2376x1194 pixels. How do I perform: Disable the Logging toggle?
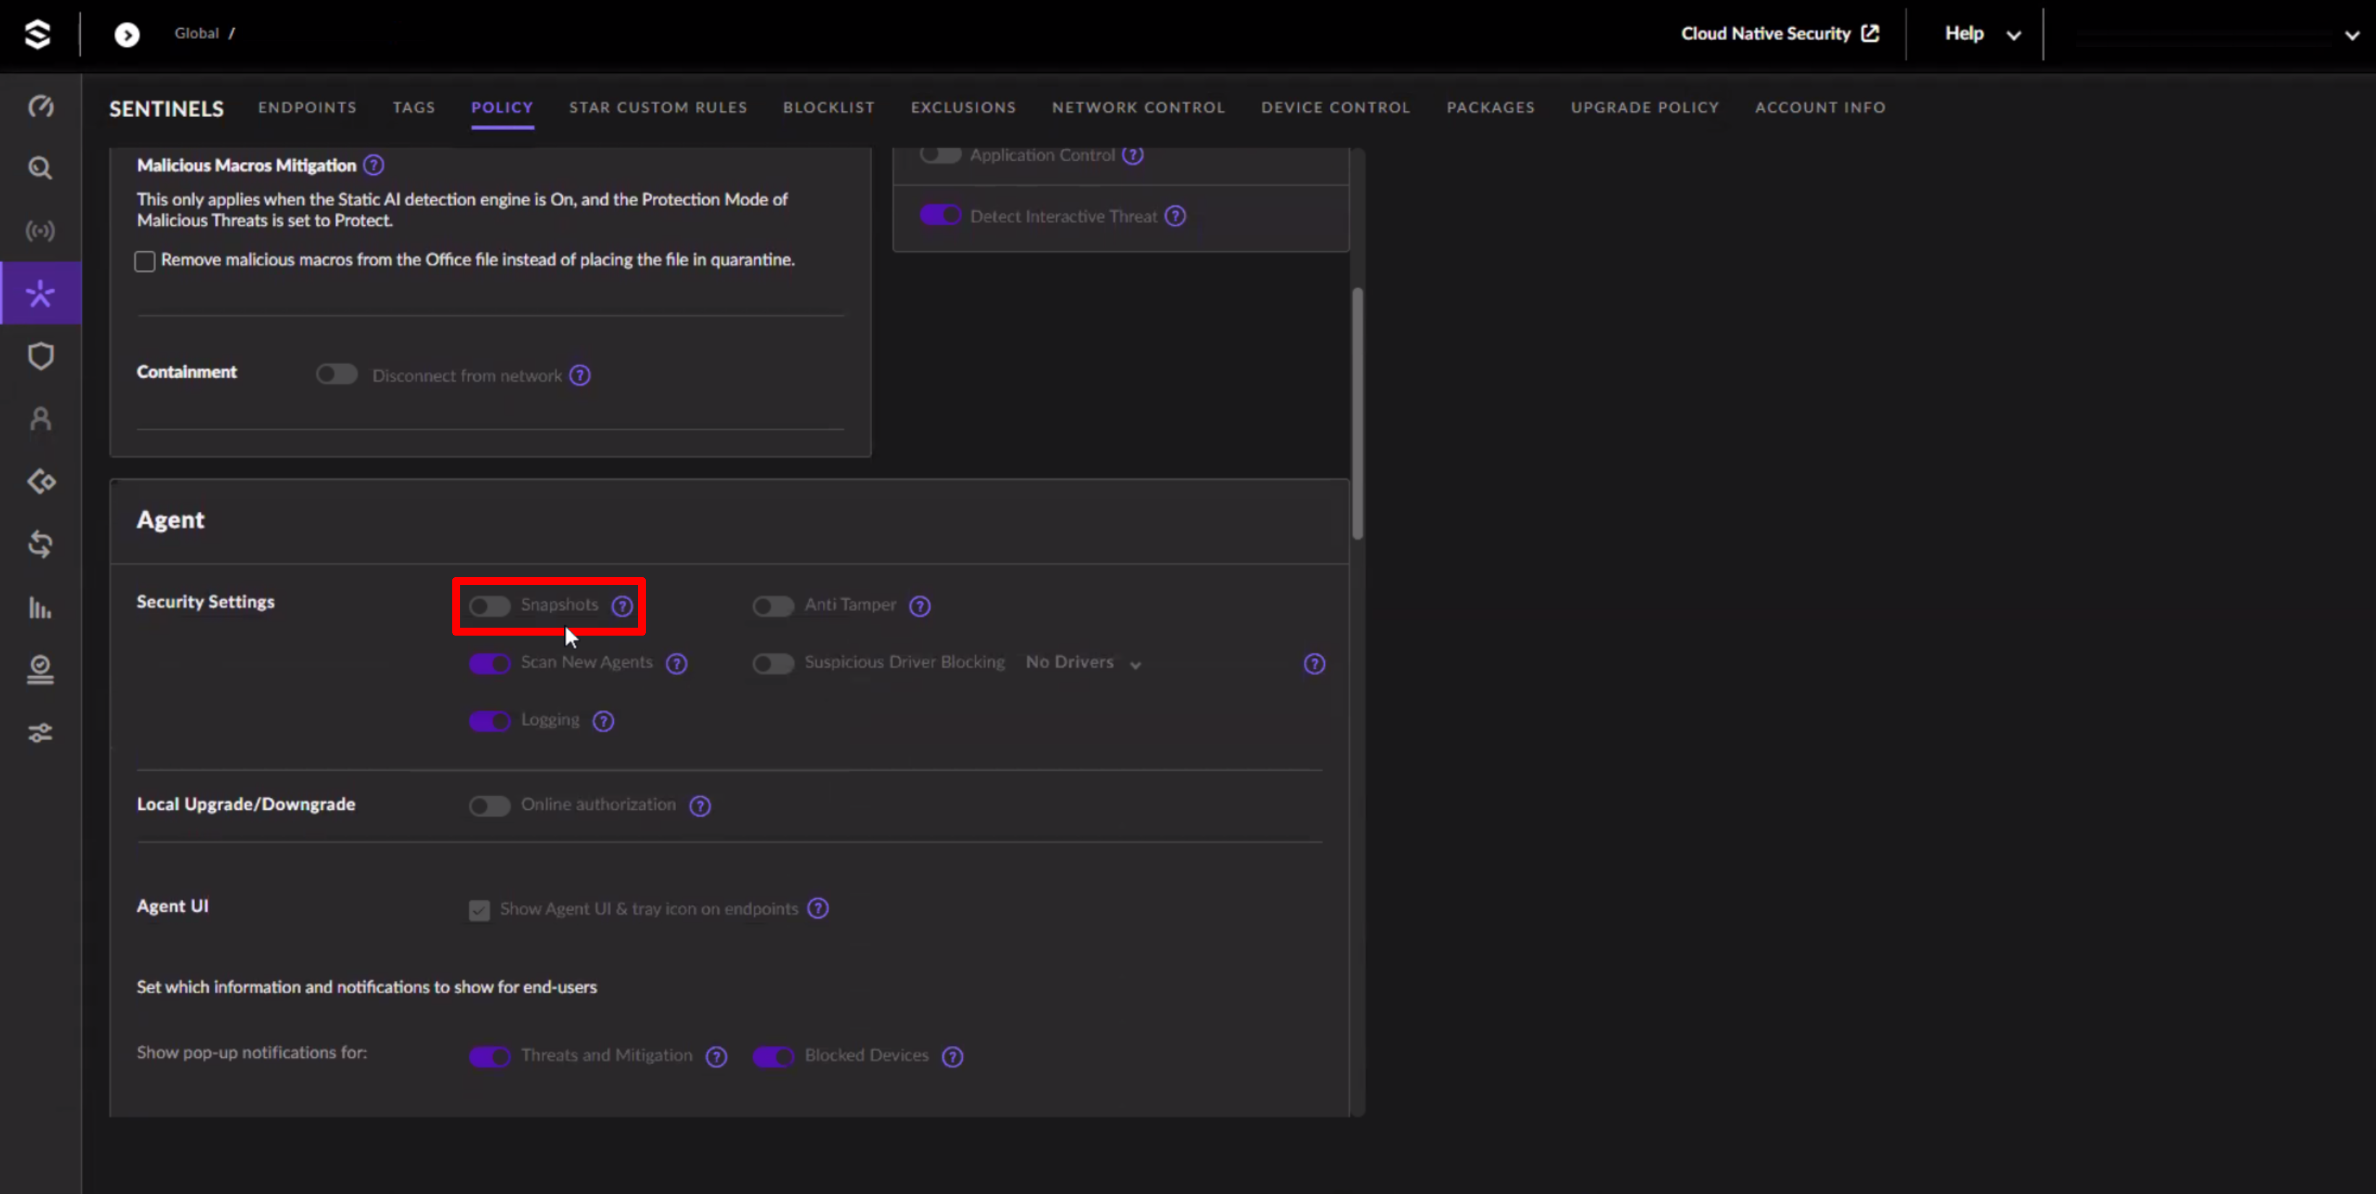coord(490,721)
